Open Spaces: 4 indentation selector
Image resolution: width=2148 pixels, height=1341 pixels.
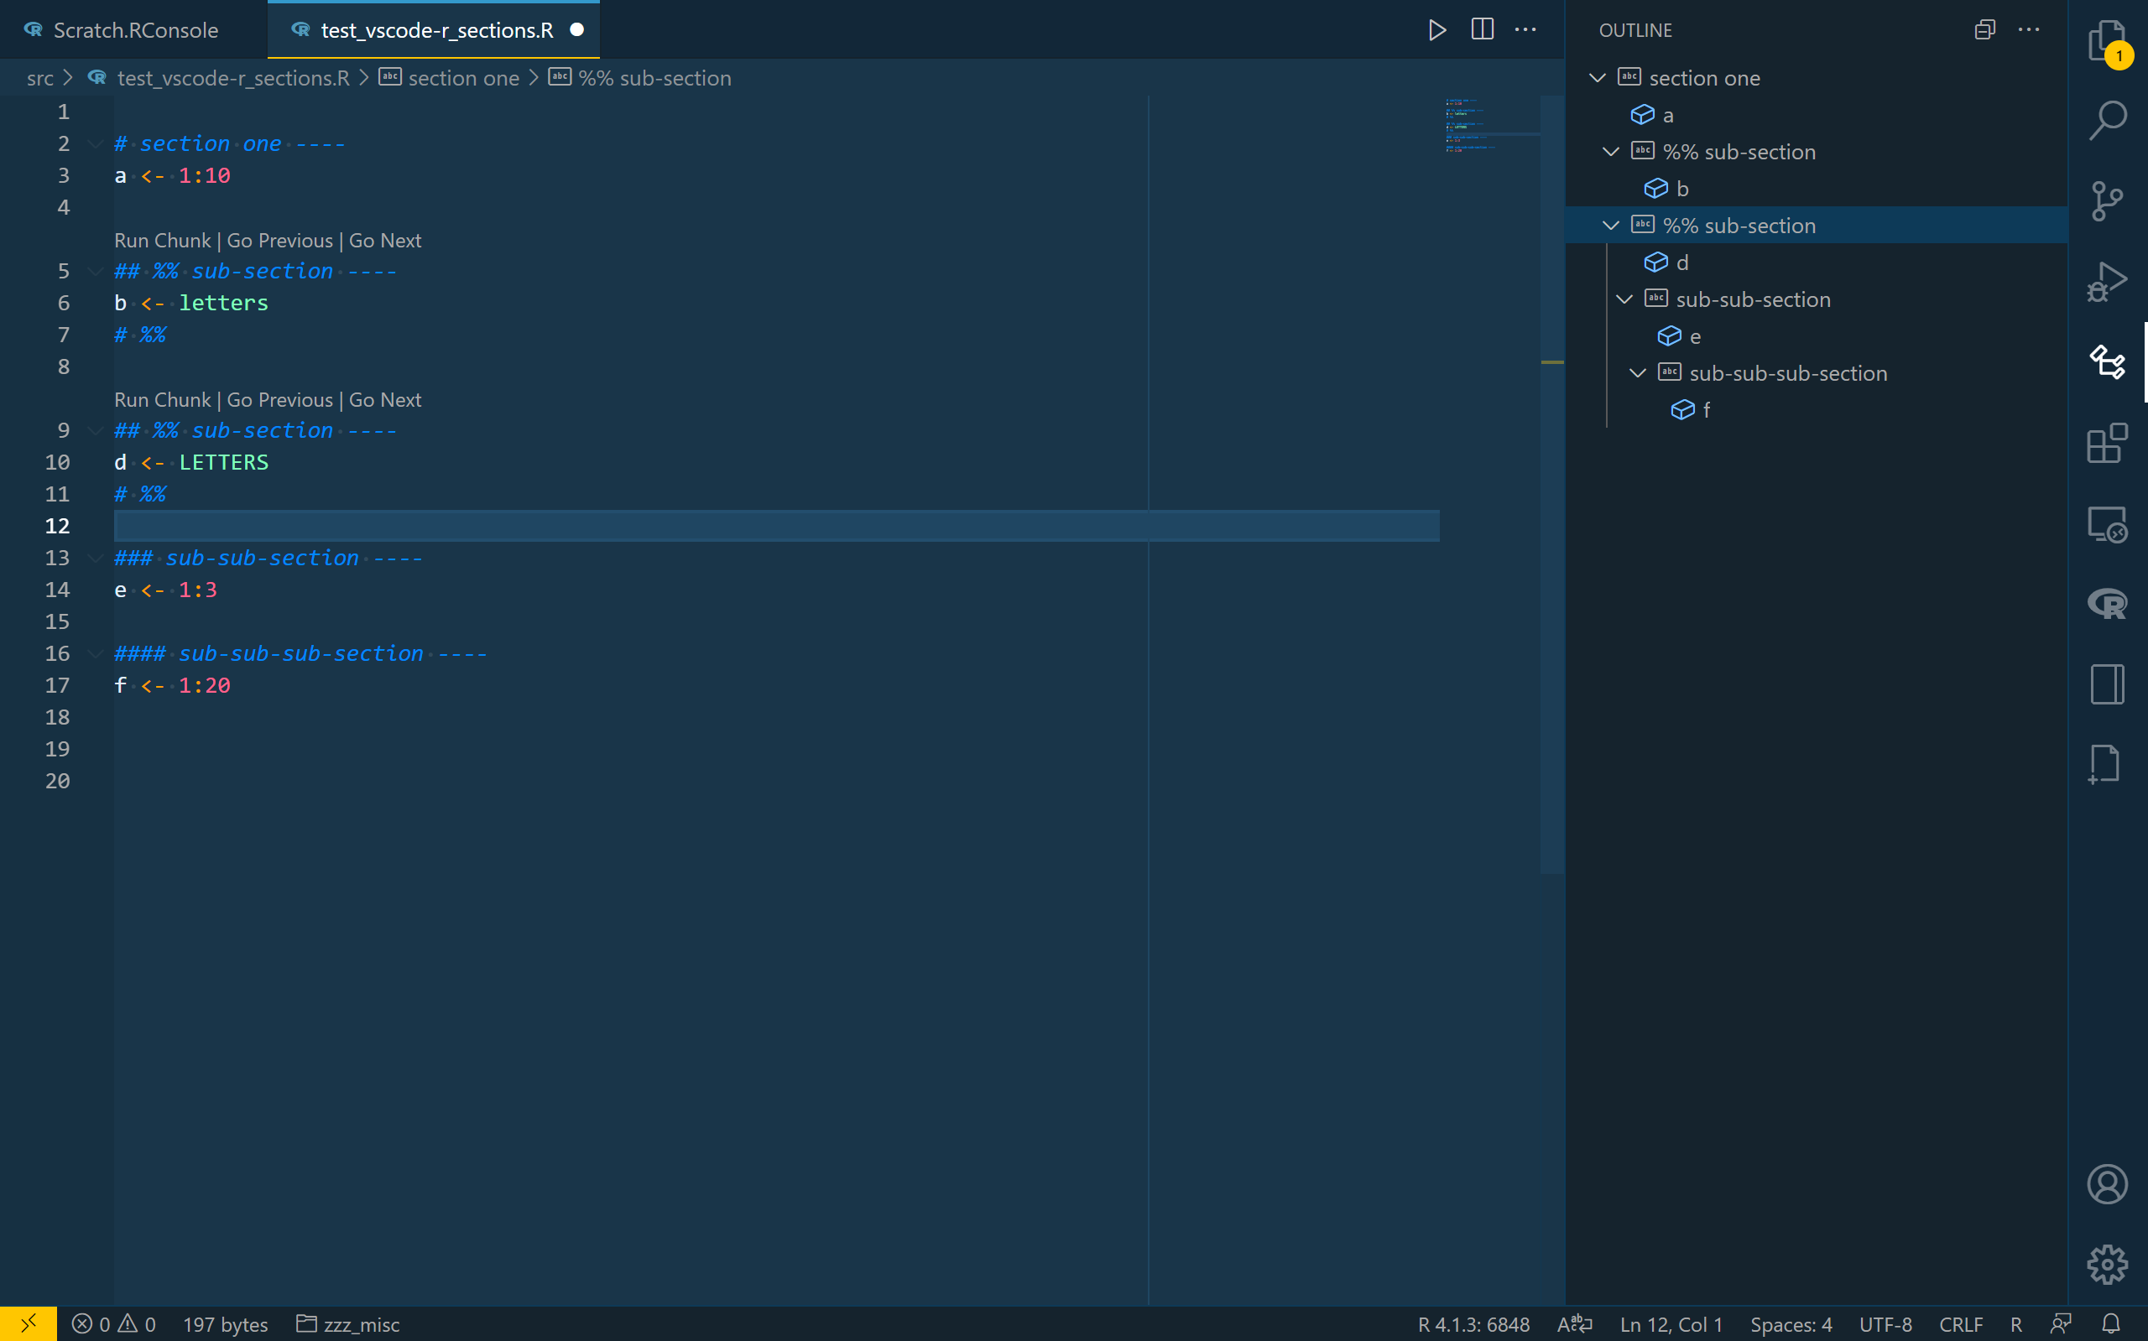1791,1324
